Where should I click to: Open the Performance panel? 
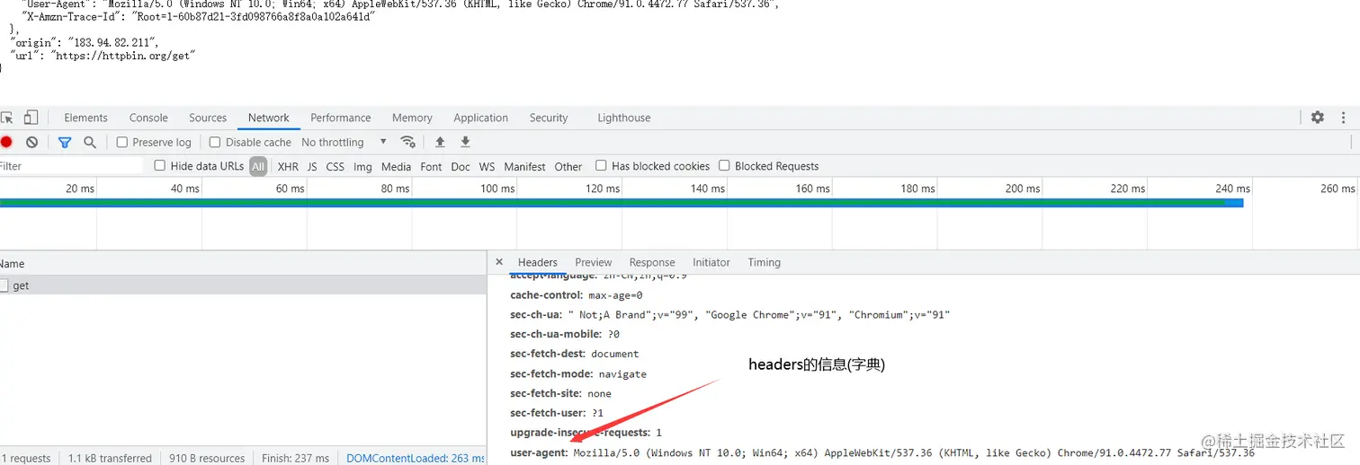341,118
